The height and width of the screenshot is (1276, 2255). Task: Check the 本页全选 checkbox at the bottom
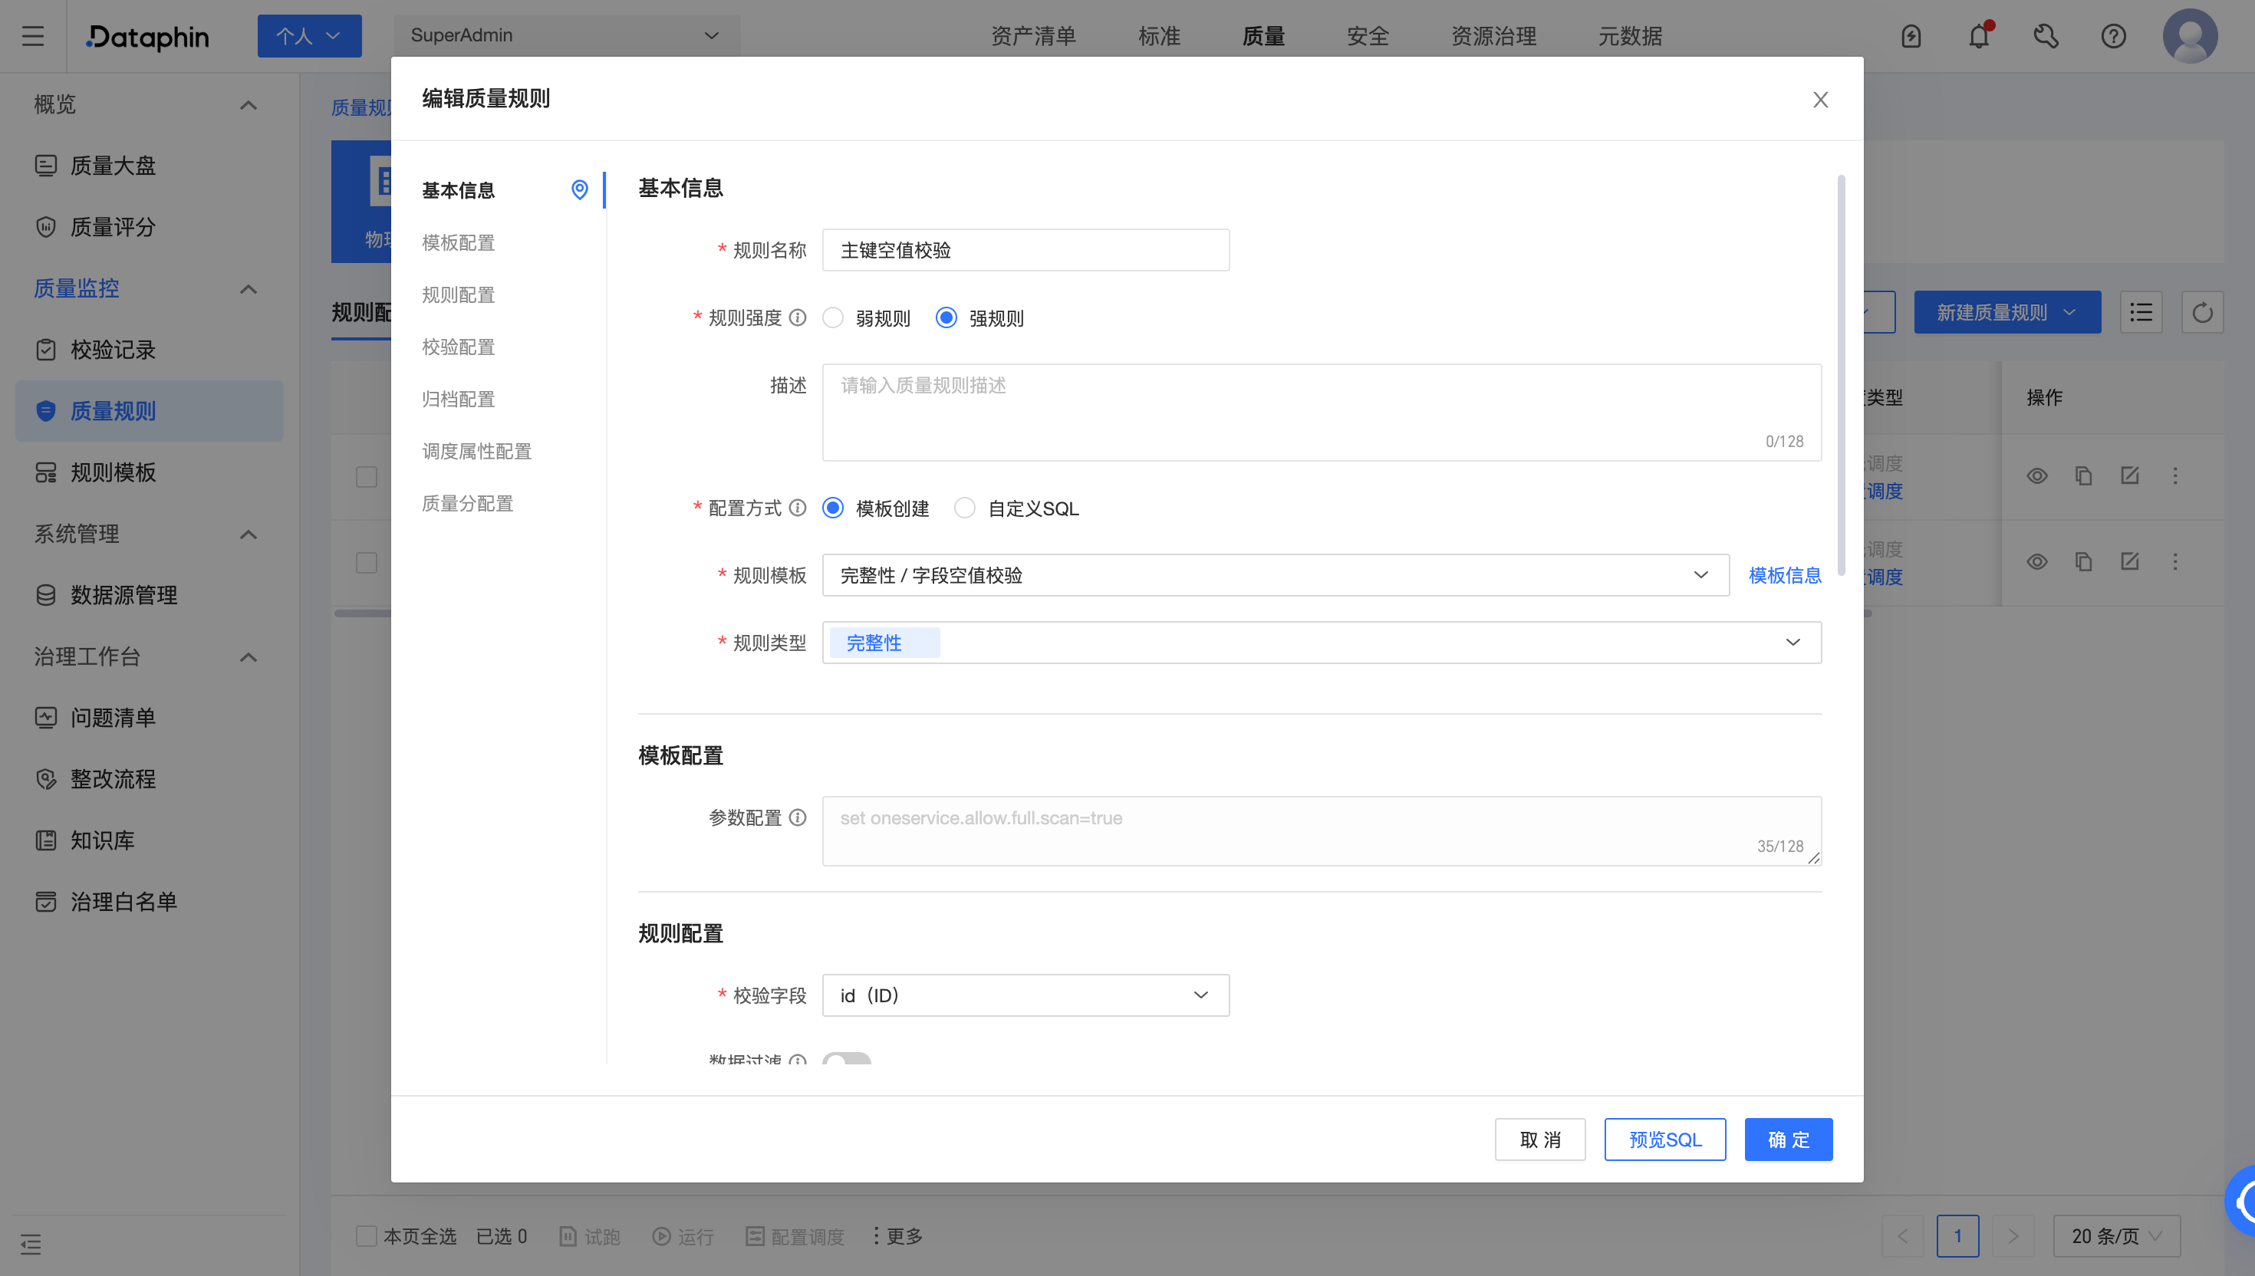pyautogui.click(x=367, y=1235)
